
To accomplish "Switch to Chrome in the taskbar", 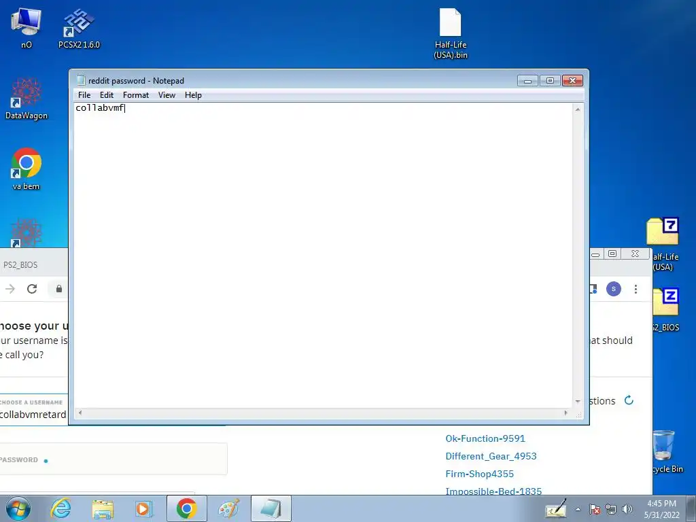I will coord(186,508).
